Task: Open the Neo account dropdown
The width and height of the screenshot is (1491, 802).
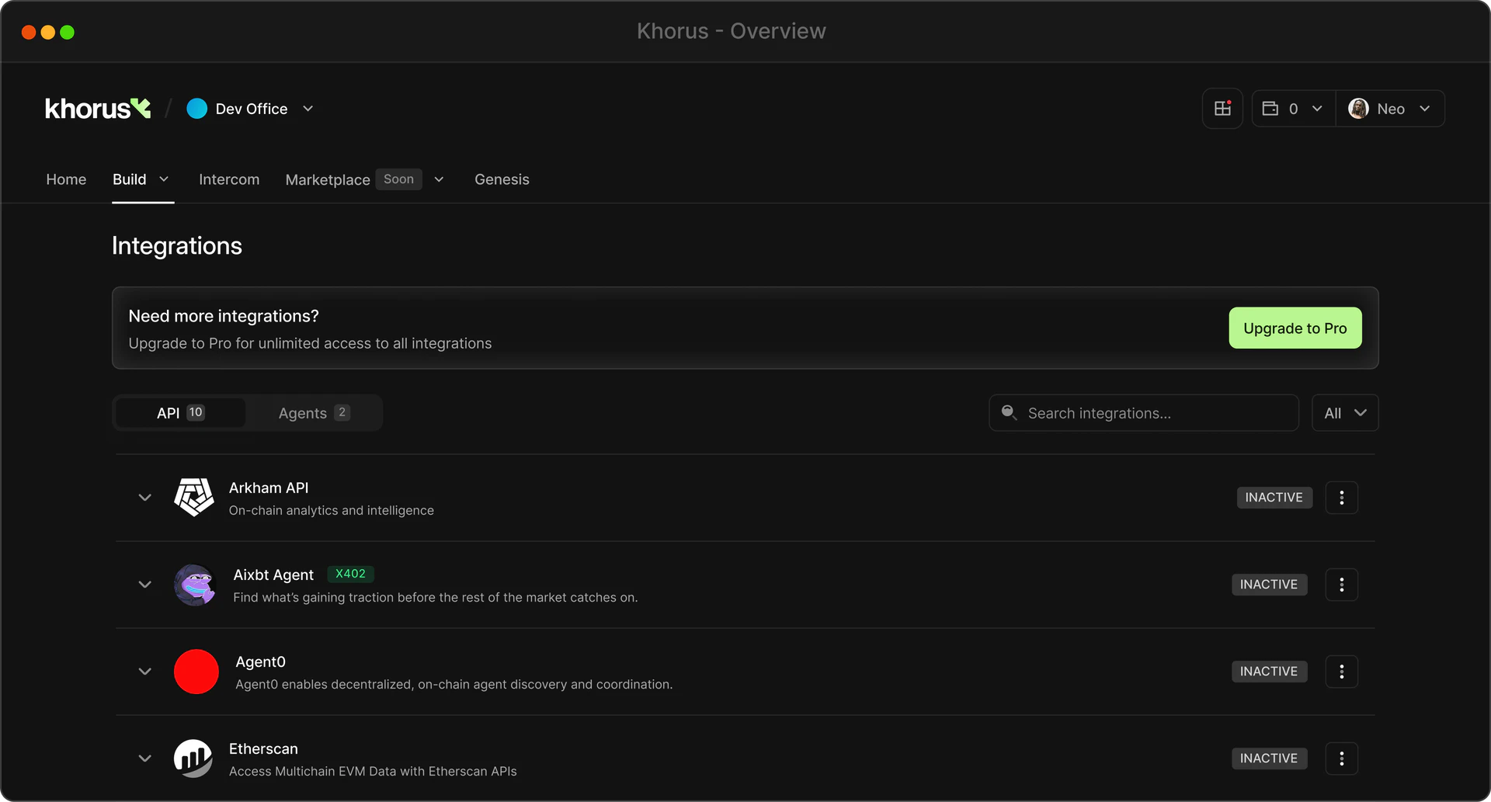Action: [x=1391, y=108]
